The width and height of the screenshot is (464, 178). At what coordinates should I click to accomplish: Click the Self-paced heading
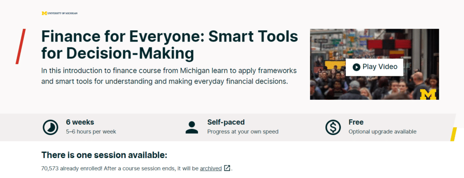click(x=226, y=122)
